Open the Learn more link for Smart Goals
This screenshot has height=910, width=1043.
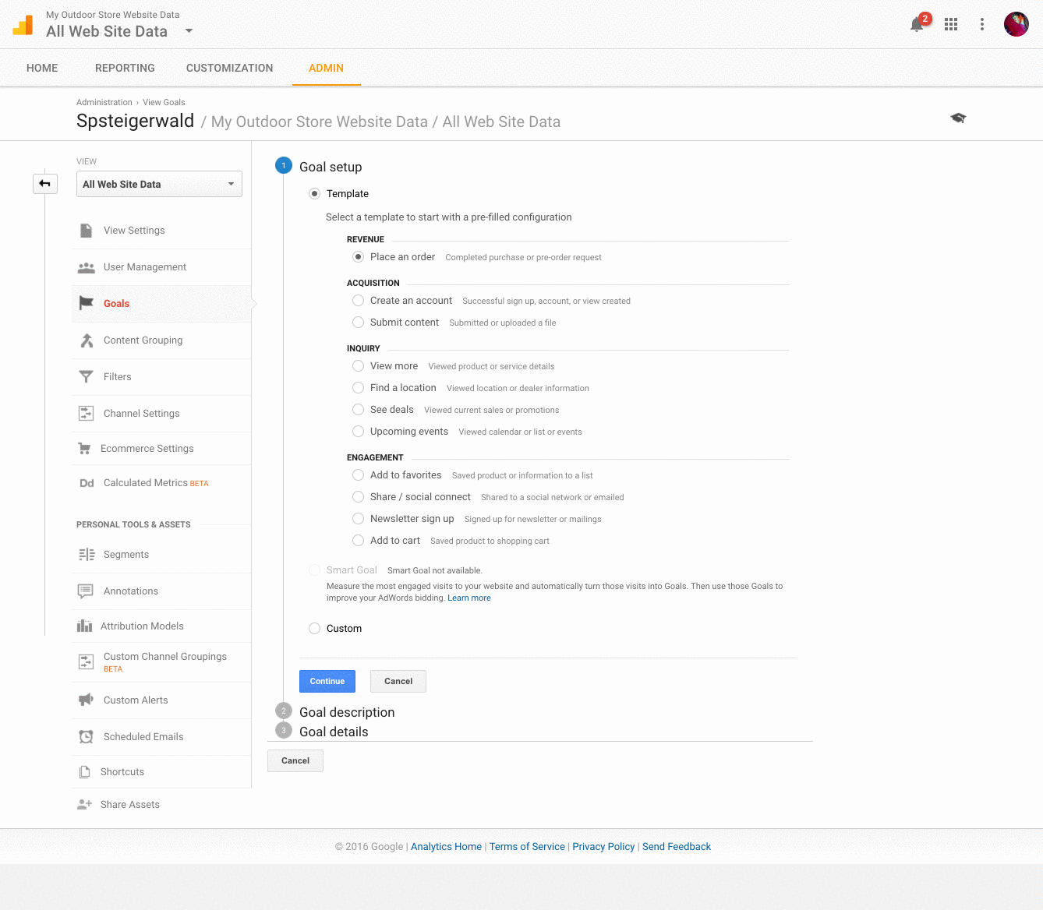[x=469, y=598]
